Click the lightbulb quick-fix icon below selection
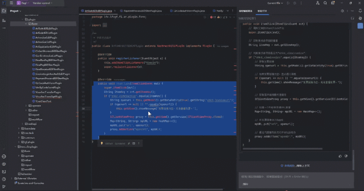This screenshot has width=364, height=191. coord(102,143)
